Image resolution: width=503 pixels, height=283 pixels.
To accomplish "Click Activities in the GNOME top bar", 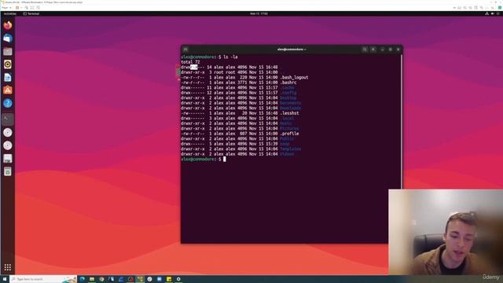I will point(10,14).
